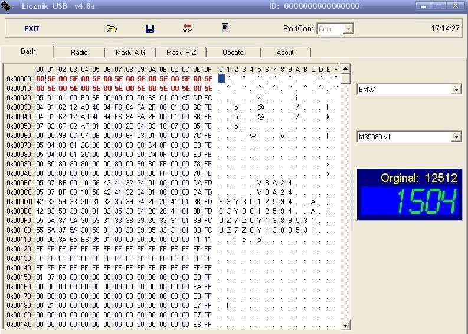Click the green 1504 mileage display
The width and height of the screenshot is (468, 334).
click(x=409, y=202)
